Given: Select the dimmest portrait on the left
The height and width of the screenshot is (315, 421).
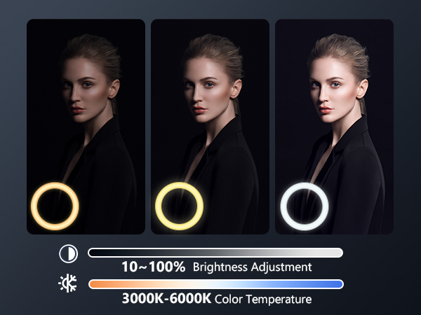Looking at the screenshot, I should (x=86, y=127).
